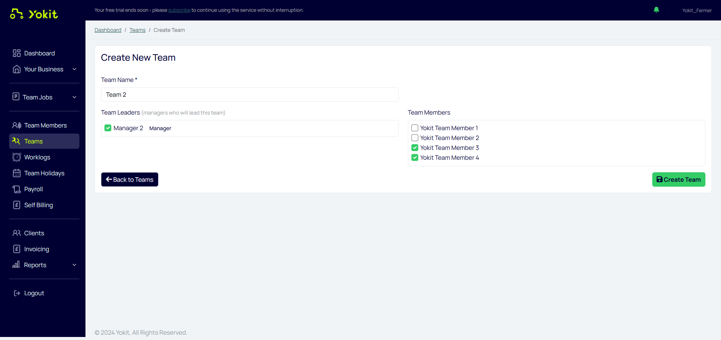Open Yokit_Farmer user menu
The width and height of the screenshot is (721, 340).
coord(697,10)
